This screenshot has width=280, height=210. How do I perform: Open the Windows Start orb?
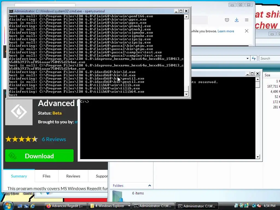(x=8, y=206)
